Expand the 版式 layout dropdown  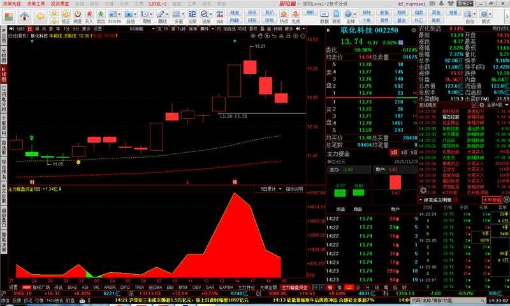coord(490,14)
